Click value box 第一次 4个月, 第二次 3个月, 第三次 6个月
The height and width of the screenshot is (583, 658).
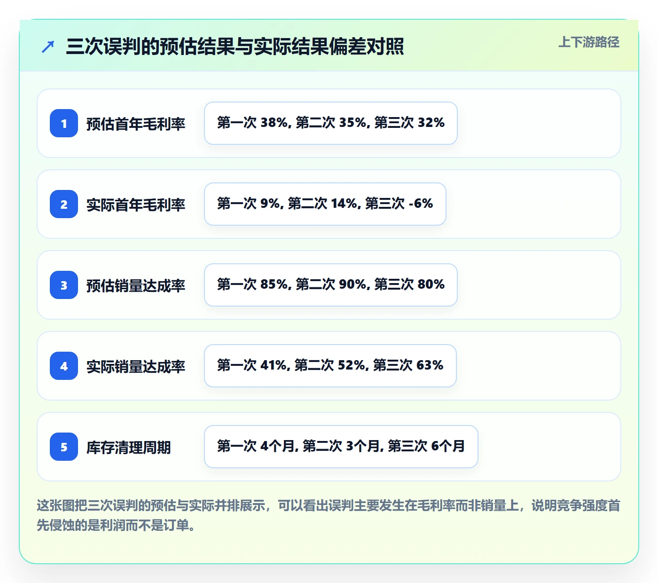341,447
